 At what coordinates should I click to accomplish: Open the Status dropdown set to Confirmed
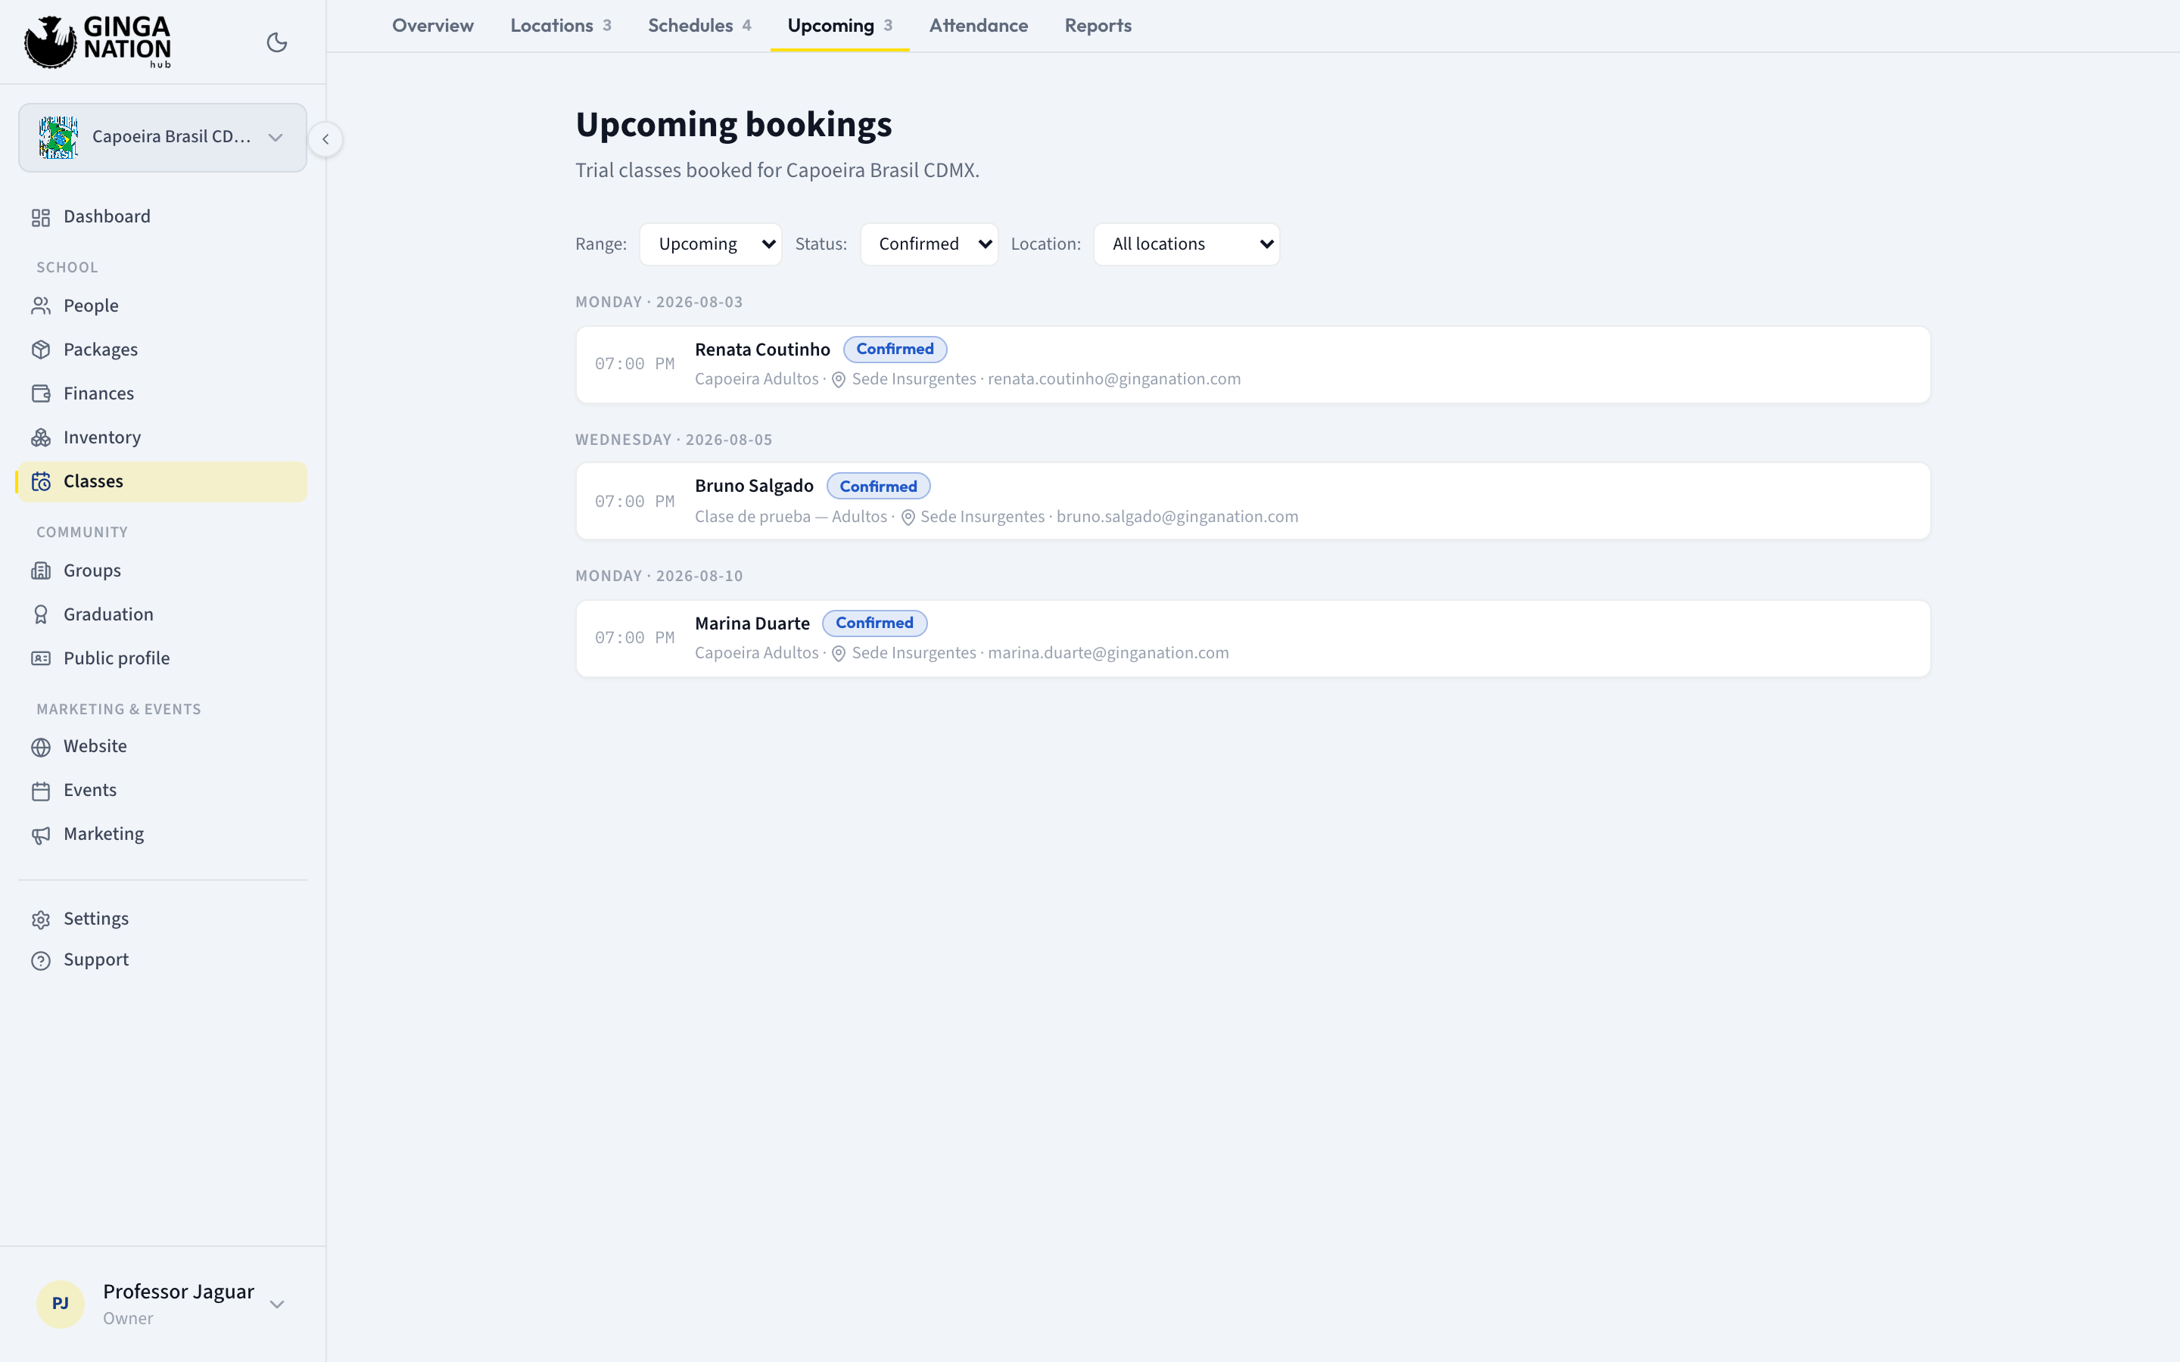pyautogui.click(x=929, y=244)
